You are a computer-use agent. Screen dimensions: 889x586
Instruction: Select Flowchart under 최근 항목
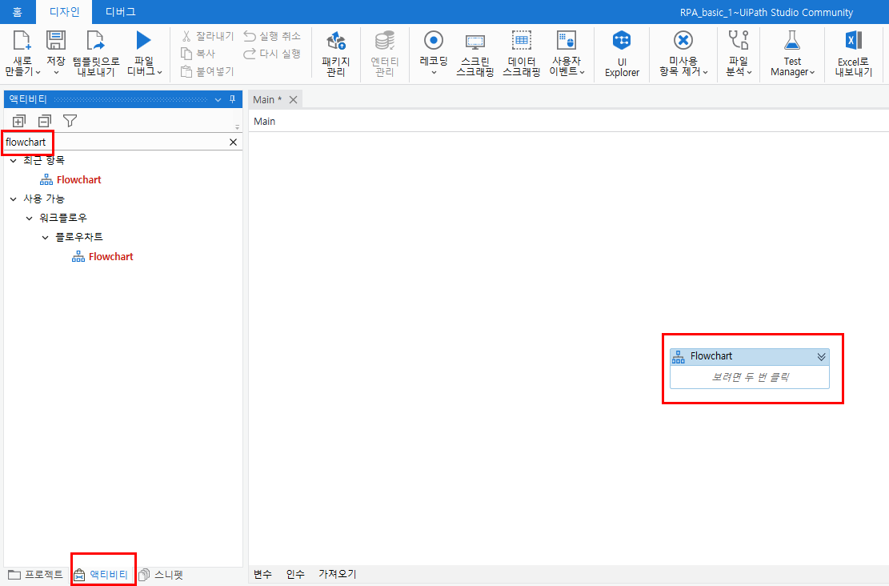pyautogui.click(x=70, y=180)
